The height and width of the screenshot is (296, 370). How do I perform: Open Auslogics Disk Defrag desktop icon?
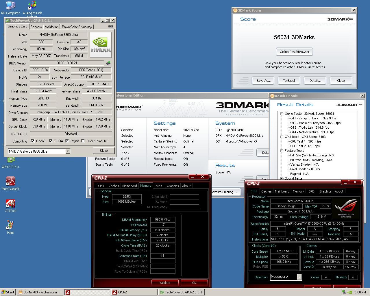[x=32, y=9]
